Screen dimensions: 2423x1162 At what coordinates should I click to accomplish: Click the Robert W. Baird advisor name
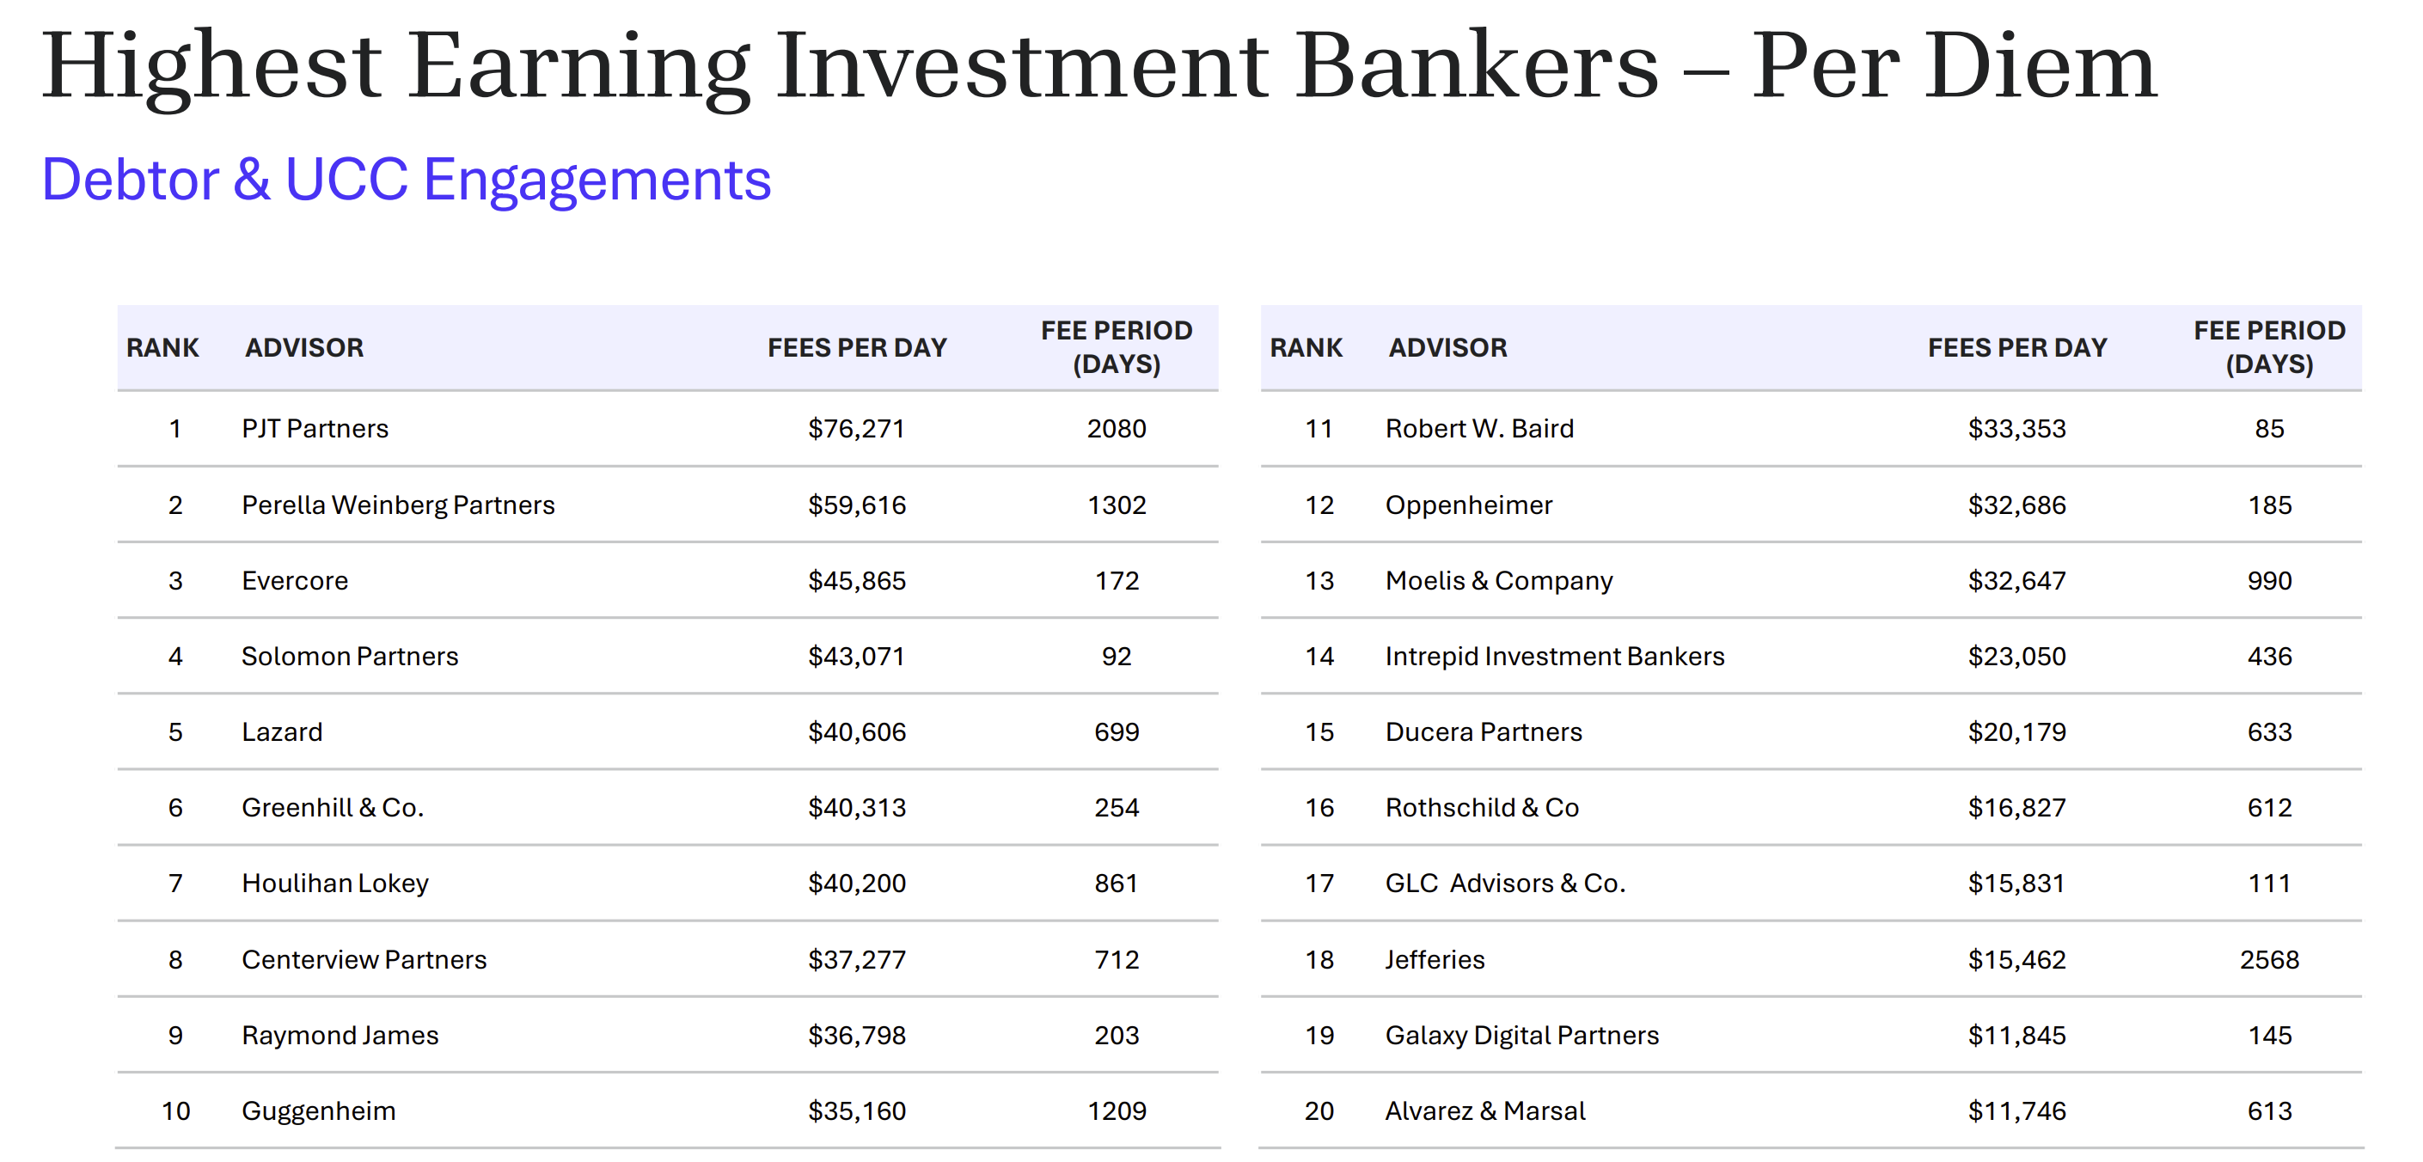tap(1478, 429)
